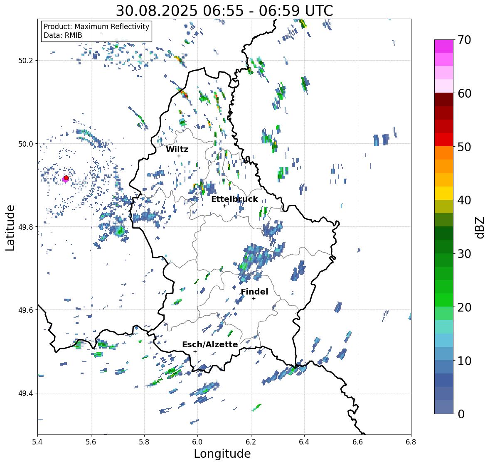Click the 6.8 longitude tick label

pos(411,442)
